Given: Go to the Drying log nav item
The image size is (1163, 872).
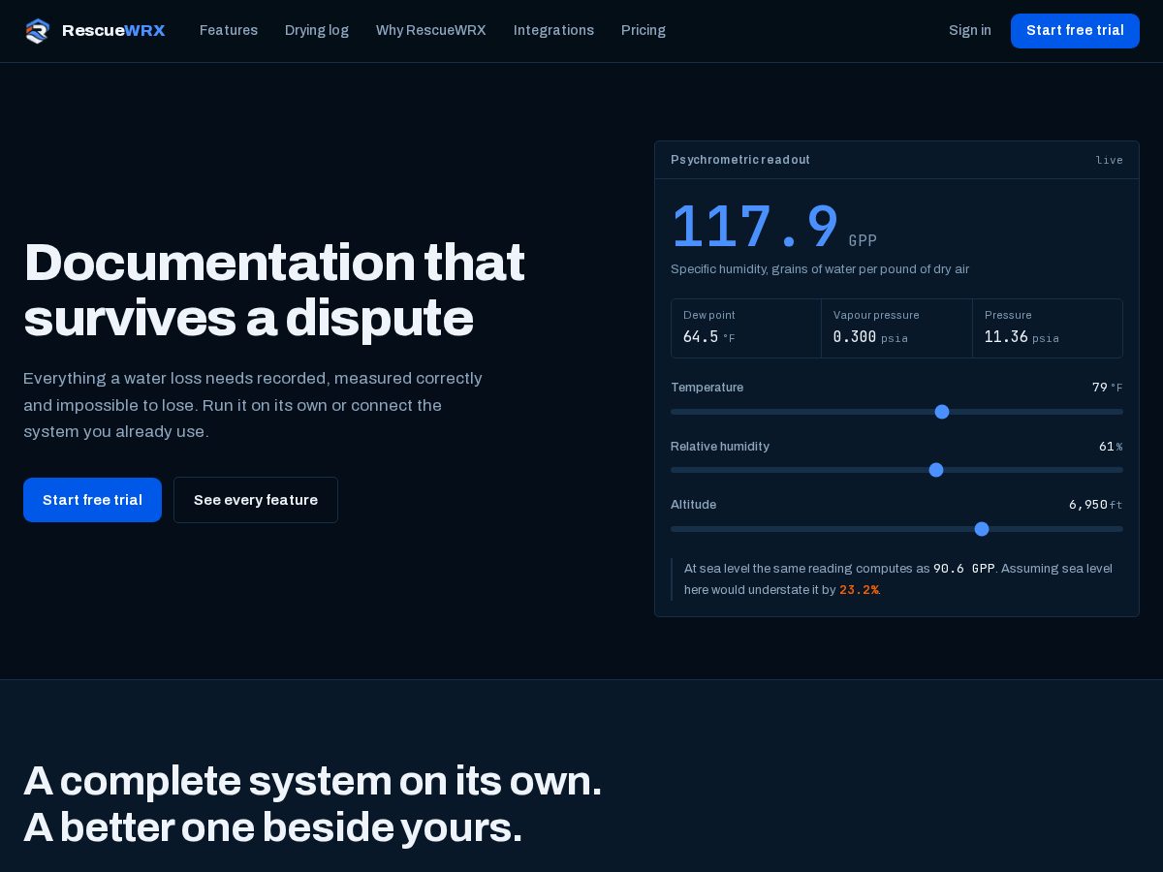Looking at the screenshot, I should [317, 31].
